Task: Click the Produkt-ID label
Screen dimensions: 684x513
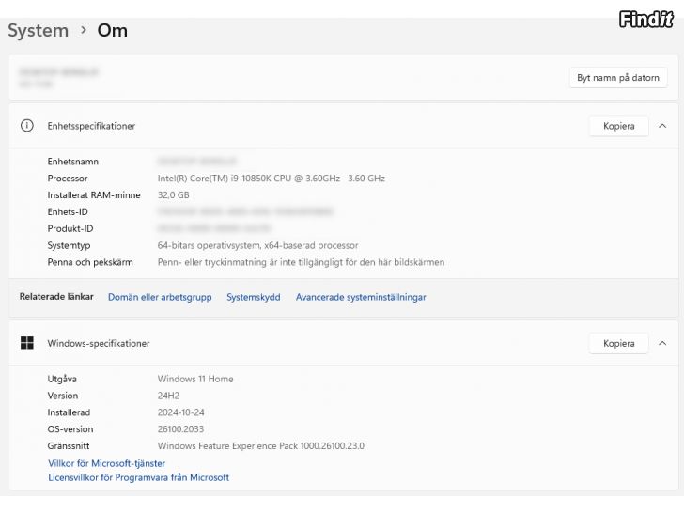Action: (70, 228)
